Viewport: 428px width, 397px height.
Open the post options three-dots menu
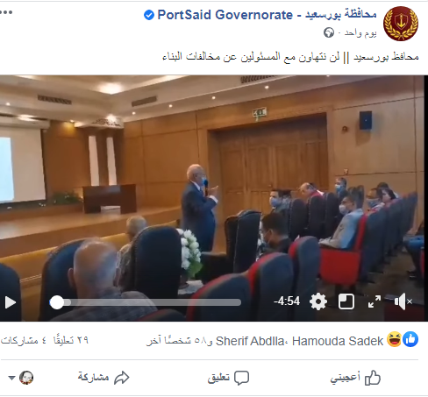tap(6, 12)
